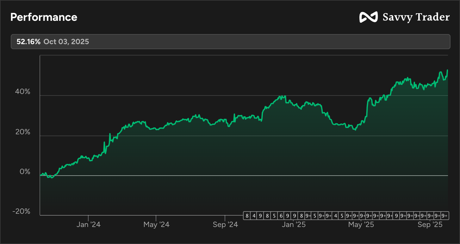Click the -20% y-axis label
Viewport: 460px width, 244px height.
point(22,212)
